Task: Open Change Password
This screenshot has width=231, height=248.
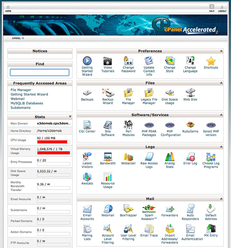Action: pos(128,61)
